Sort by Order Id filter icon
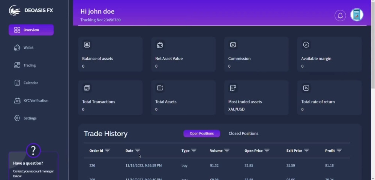The width and height of the screenshot is (375, 180). (107, 150)
